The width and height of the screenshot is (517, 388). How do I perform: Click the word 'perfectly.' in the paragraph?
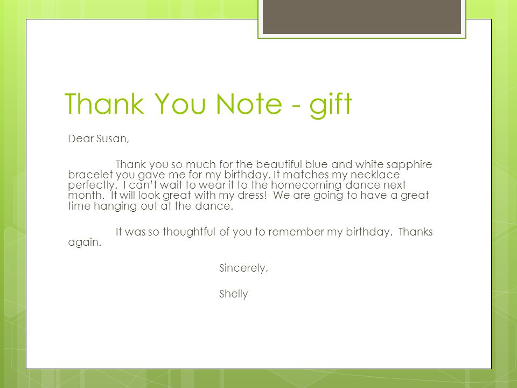[93, 185]
